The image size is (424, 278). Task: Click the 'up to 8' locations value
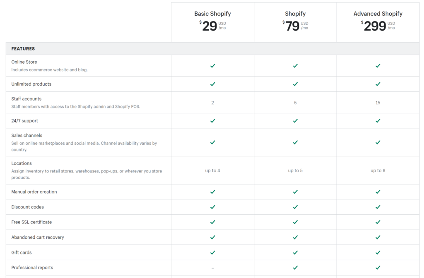[x=378, y=170]
